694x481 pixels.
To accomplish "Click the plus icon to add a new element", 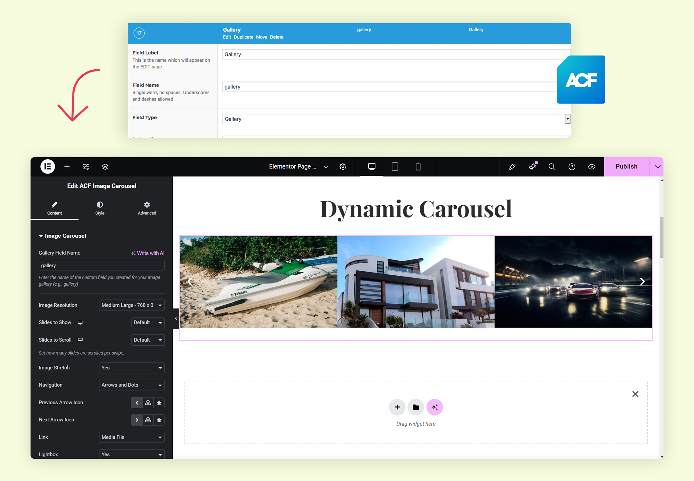I will pyautogui.click(x=67, y=167).
